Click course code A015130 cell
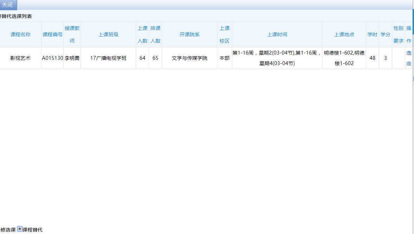The width and height of the screenshot is (414, 234). 52,58
